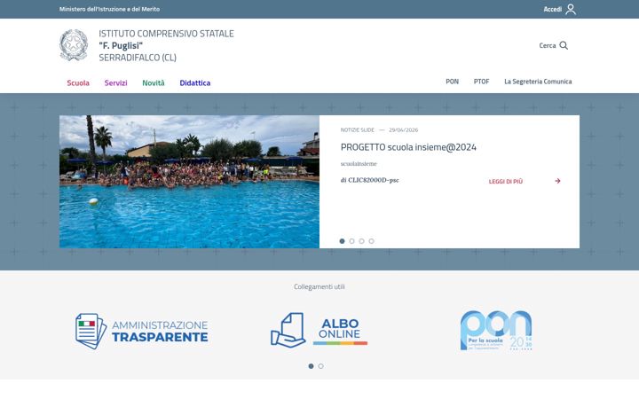Open search via the magnifying glass icon
Viewport: 639px width, 399px height.
click(x=564, y=45)
